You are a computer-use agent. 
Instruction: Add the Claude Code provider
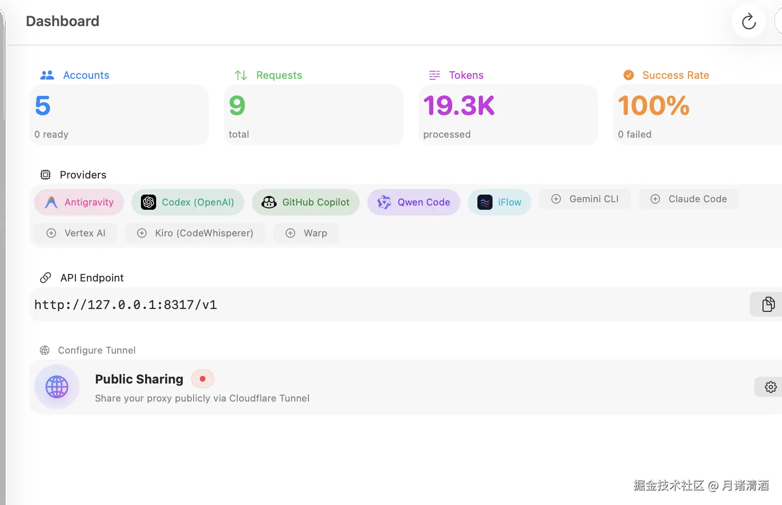tap(689, 199)
